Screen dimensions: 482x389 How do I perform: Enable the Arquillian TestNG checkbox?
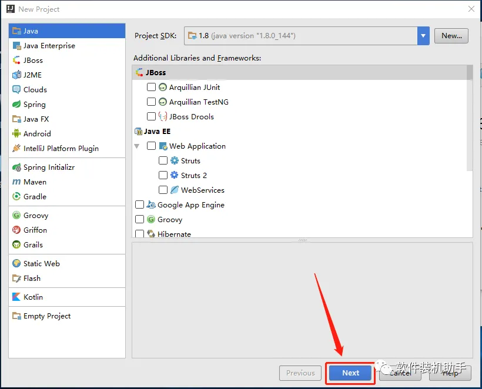[151, 102]
